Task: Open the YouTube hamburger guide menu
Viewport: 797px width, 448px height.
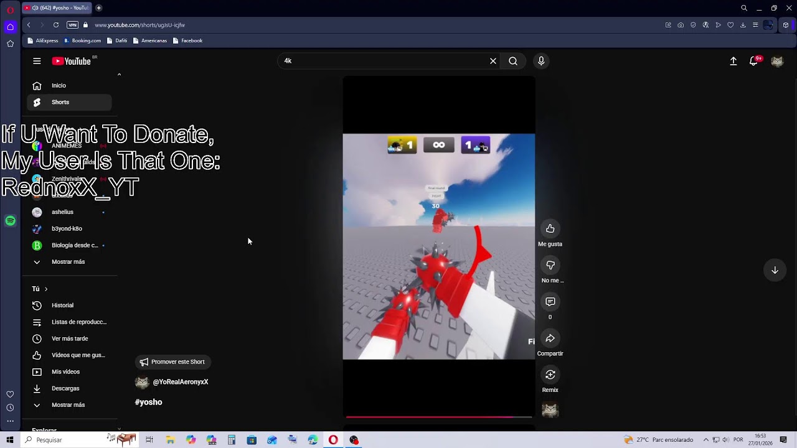Action: point(37,61)
